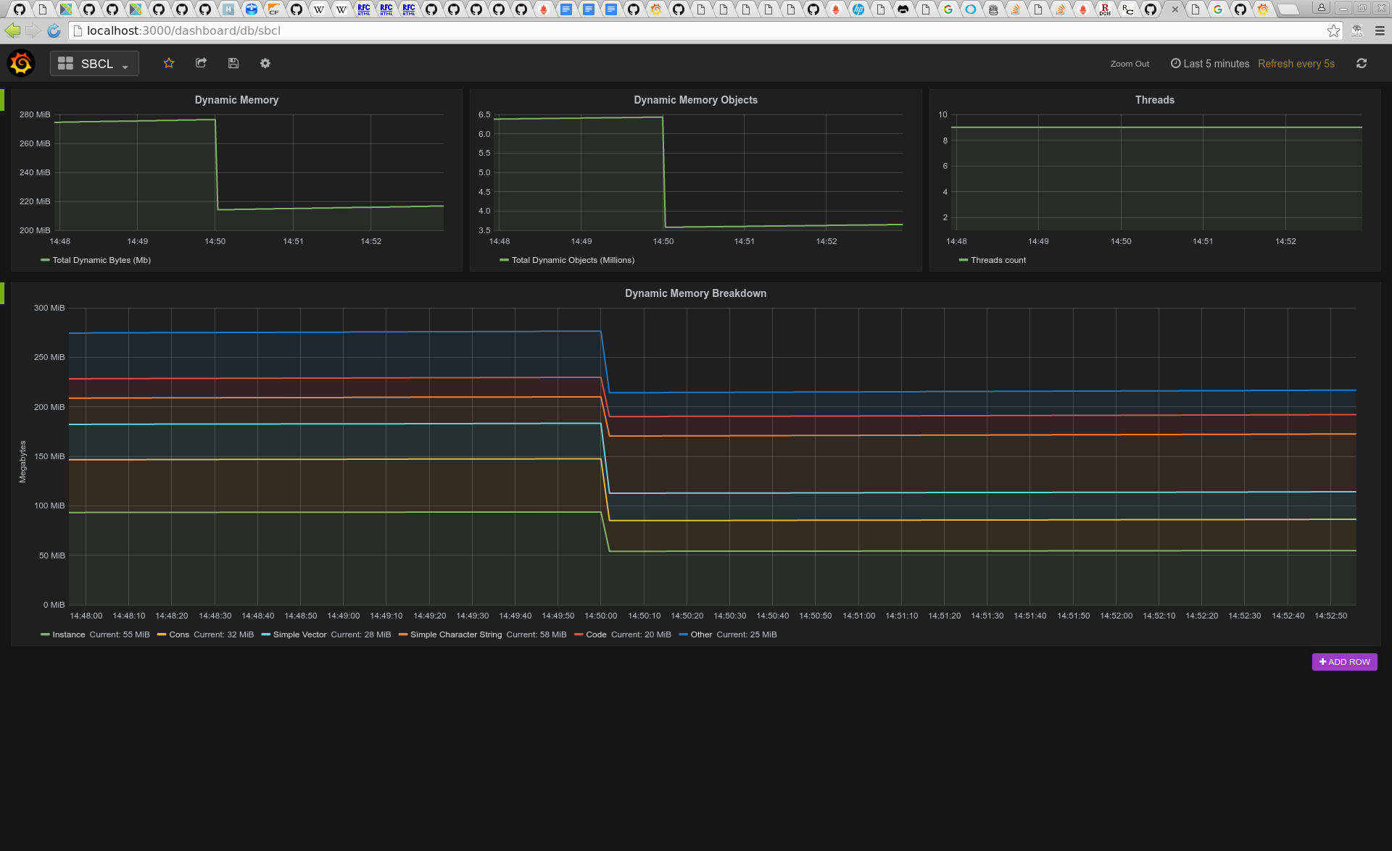Click Zoom Out on the time range
Image resolution: width=1392 pixels, height=851 pixels.
tap(1129, 63)
